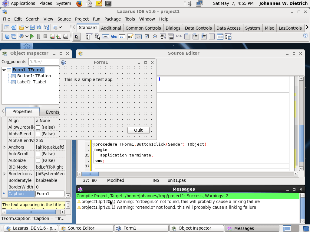The image size is (310, 232).
Task: Click the Messages window vertical scrollbar
Action: point(302,208)
